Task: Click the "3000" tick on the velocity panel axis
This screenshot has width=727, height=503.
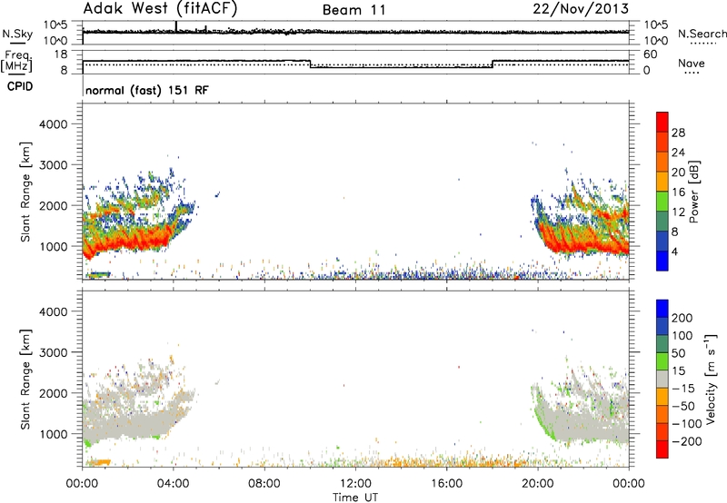Action: pyautogui.click(x=54, y=352)
